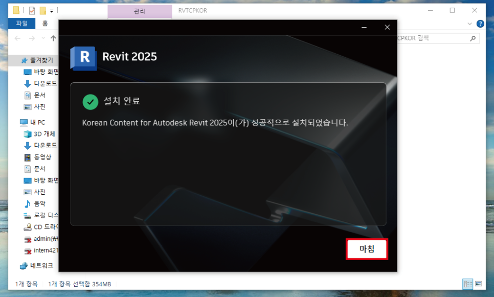Click the search magnifier icon
494x297 pixels.
point(473,38)
